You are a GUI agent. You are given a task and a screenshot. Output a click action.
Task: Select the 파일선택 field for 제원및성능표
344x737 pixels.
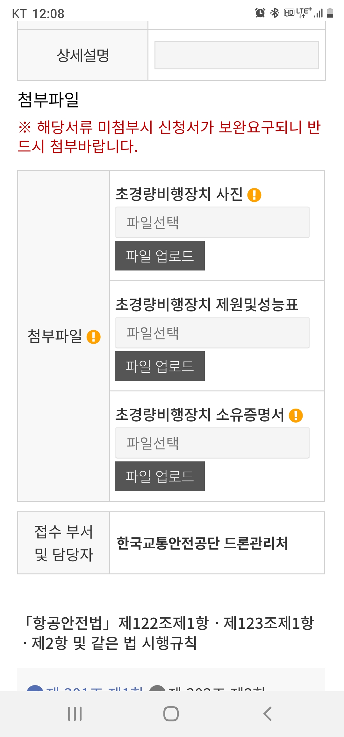(x=212, y=333)
